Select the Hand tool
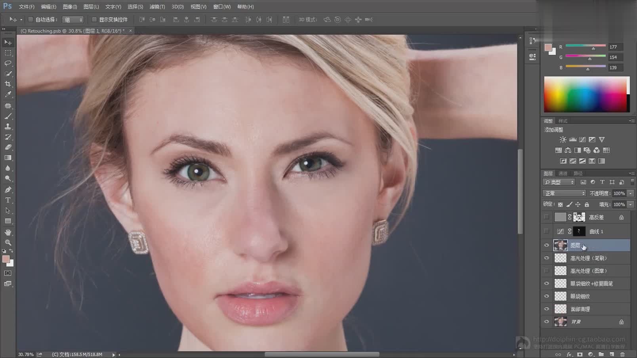Screen dimensions: 637x358 8,232
